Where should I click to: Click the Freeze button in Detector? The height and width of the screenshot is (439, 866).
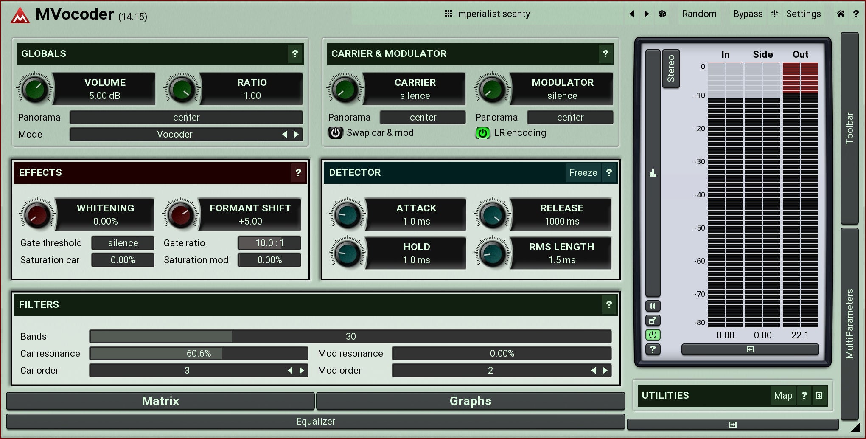click(583, 173)
